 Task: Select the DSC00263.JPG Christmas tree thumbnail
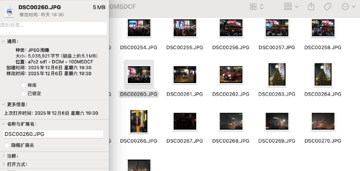pyautogui.click(x=277, y=75)
